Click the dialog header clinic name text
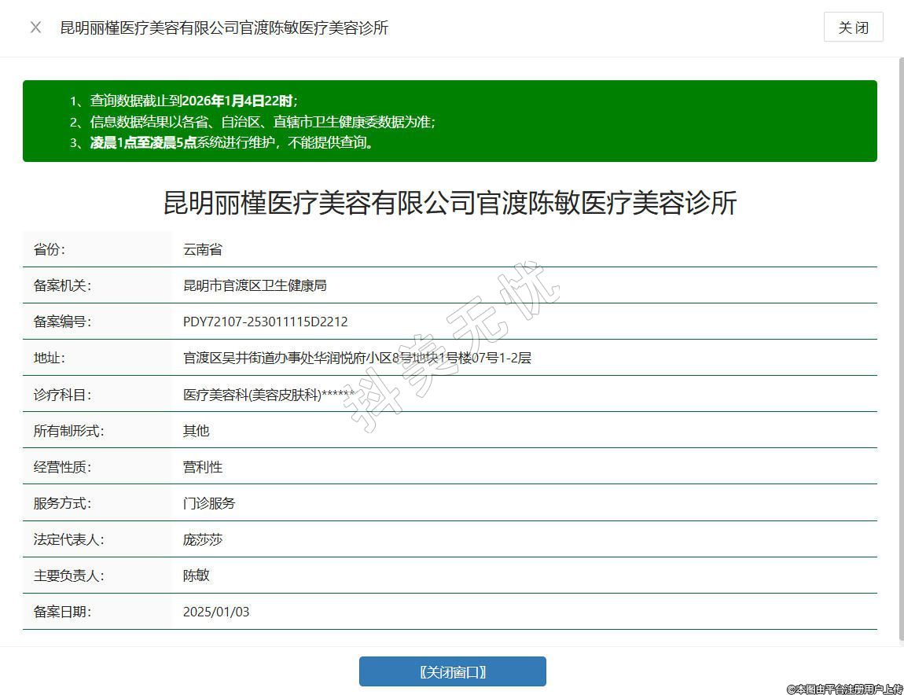904x695 pixels. pos(224,28)
